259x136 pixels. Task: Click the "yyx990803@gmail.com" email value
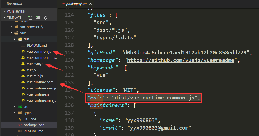[x=159, y=128]
